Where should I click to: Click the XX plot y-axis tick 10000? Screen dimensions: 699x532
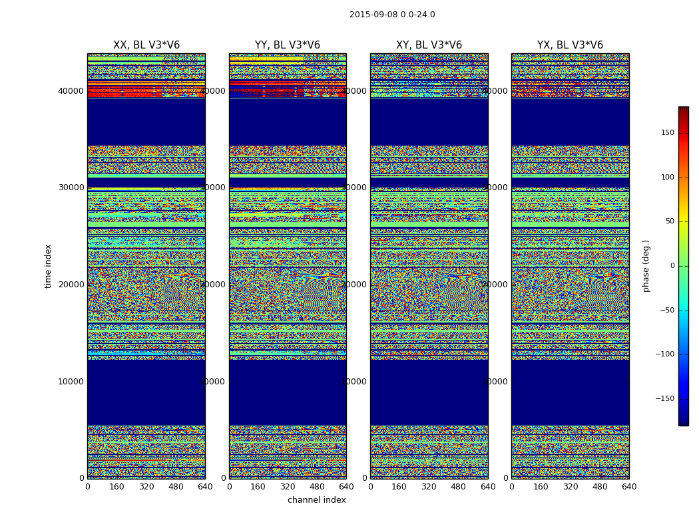pyautogui.click(x=71, y=382)
